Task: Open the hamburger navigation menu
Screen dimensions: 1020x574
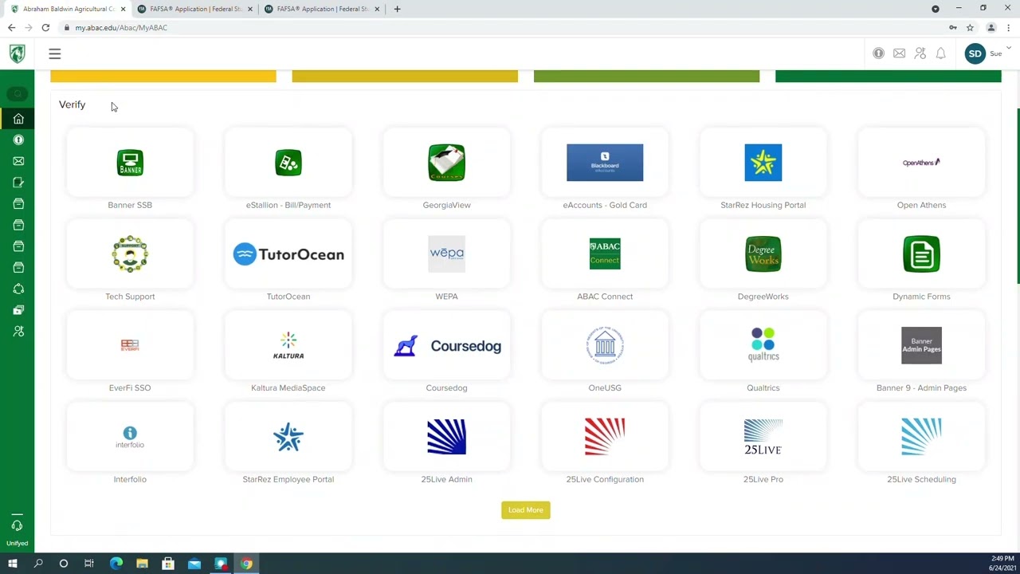Action: tap(55, 53)
